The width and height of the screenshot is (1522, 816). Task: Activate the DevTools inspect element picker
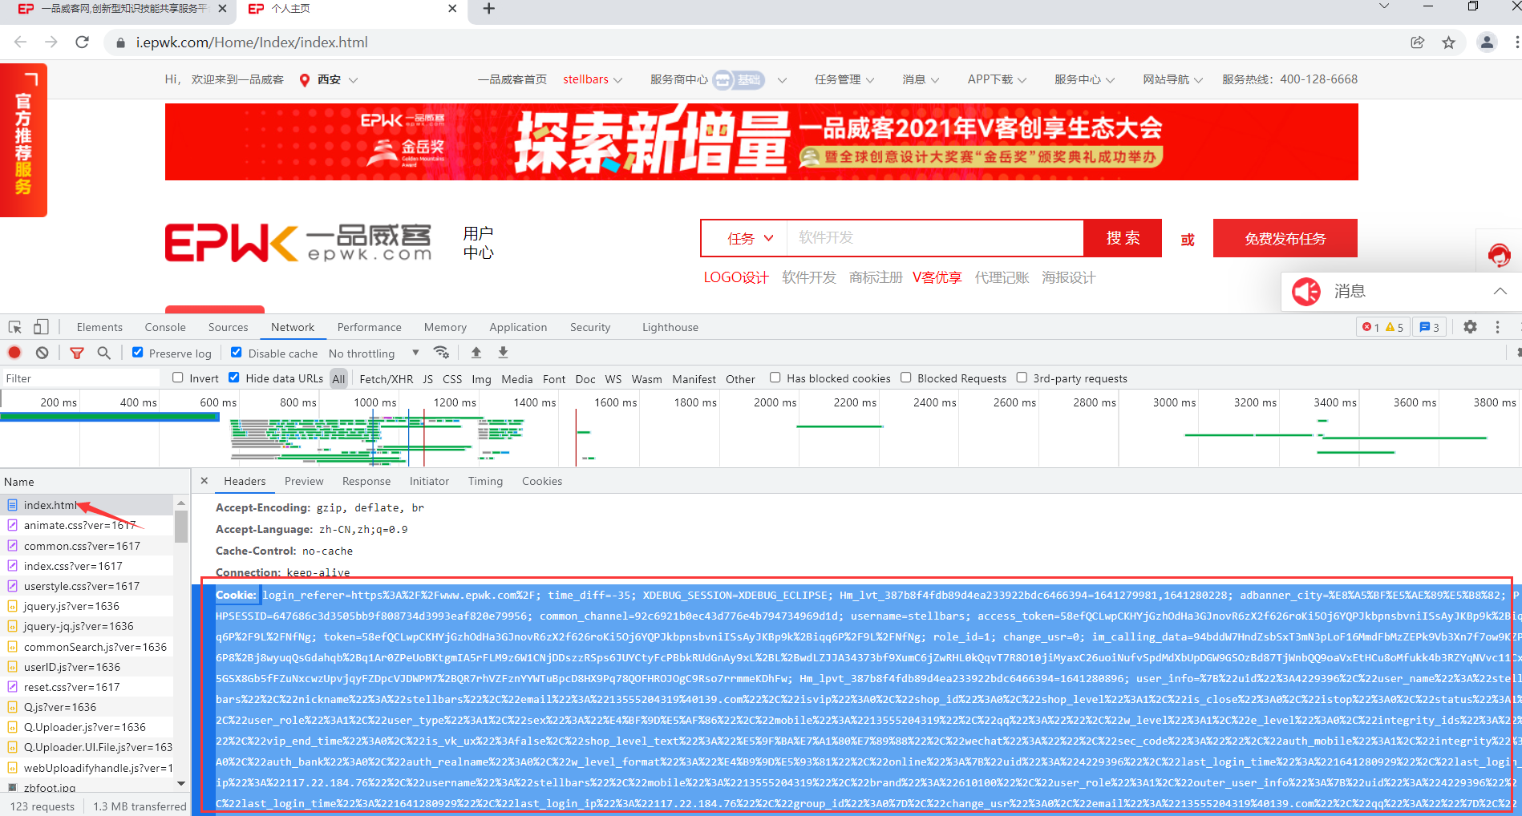click(15, 327)
